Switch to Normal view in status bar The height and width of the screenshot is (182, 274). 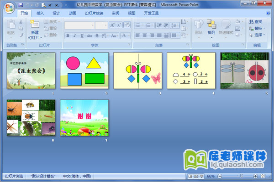190,176
